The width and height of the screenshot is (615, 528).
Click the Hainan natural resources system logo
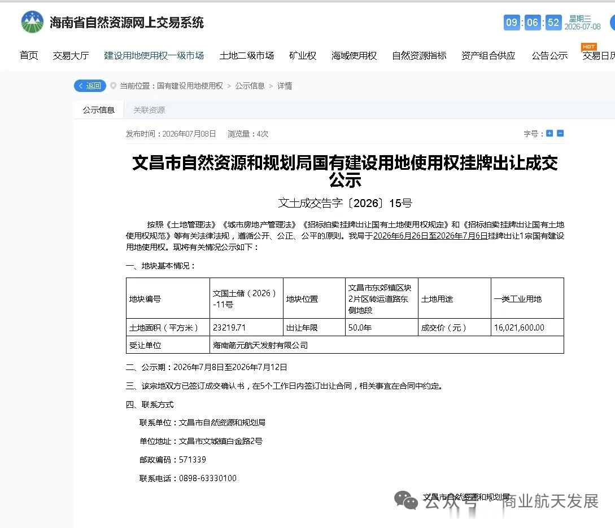[x=32, y=22]
